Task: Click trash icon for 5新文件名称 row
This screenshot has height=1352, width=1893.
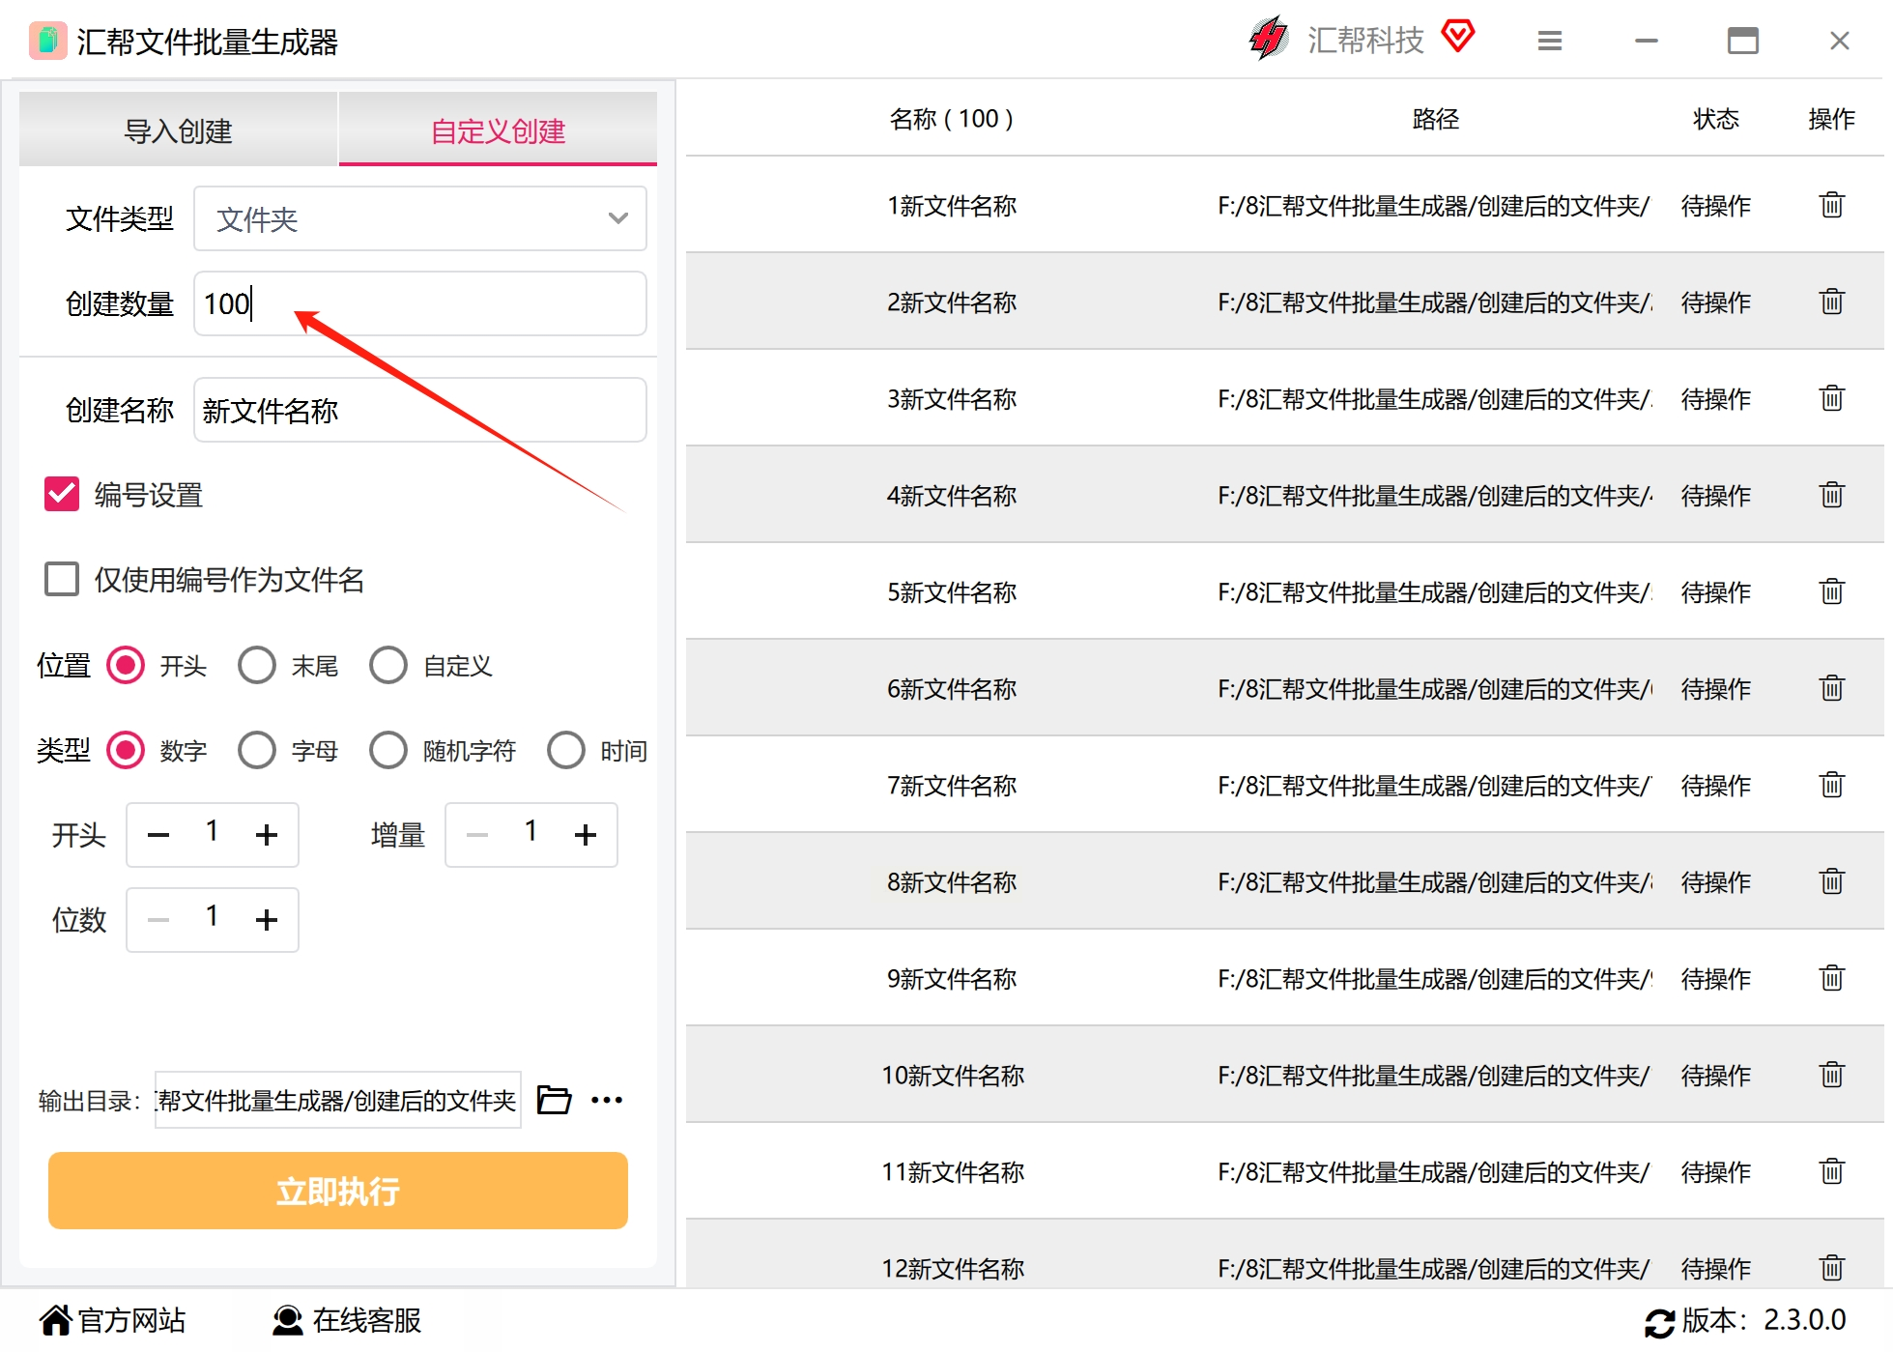Action: (x=1831, y=591)
